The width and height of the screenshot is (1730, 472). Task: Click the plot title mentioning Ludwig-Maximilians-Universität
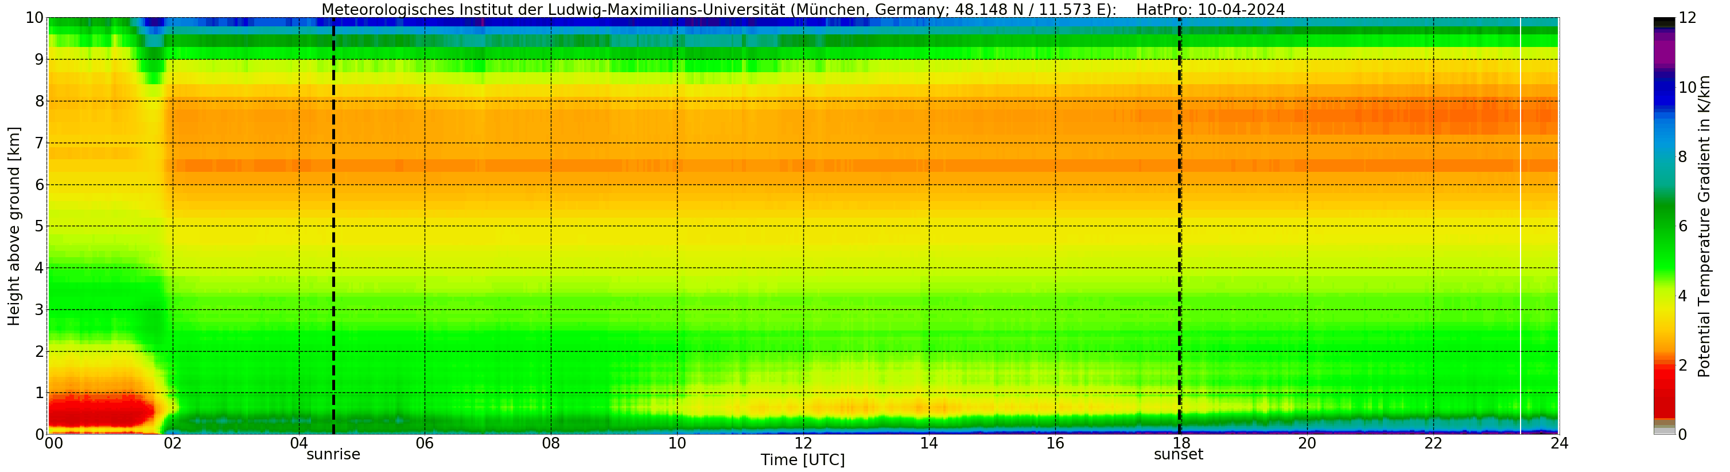pos(803,9)
